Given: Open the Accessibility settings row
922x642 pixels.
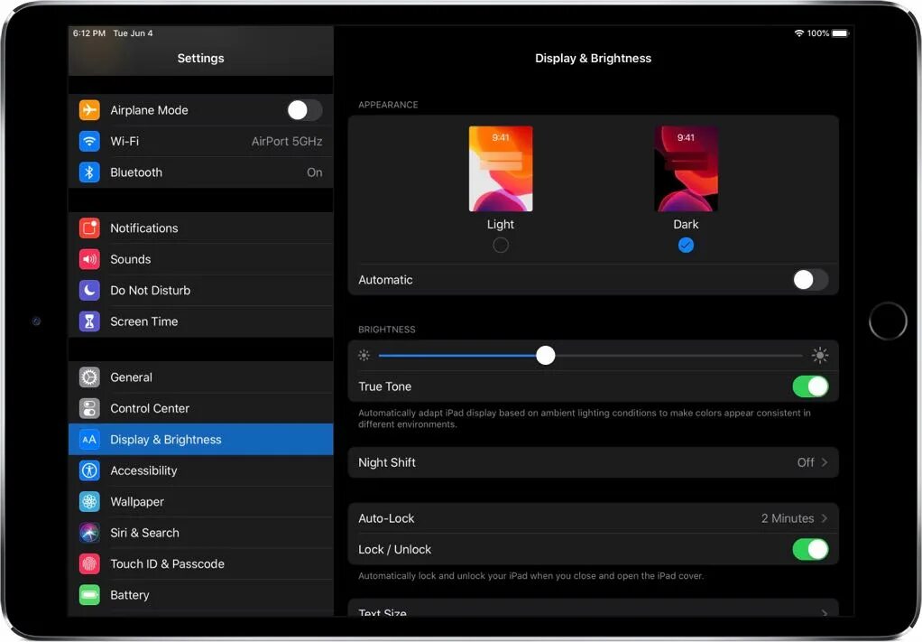Looking at the screenshot, I should pyautogui.click(x=200, y=470).
